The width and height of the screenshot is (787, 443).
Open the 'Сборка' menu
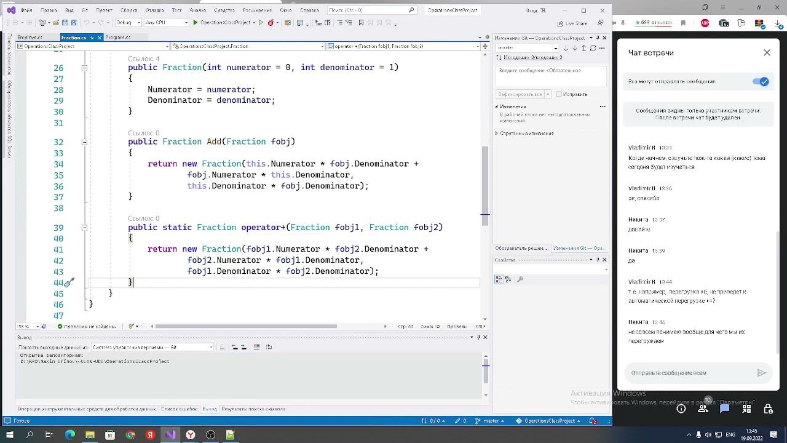click(x=129, y=10)
